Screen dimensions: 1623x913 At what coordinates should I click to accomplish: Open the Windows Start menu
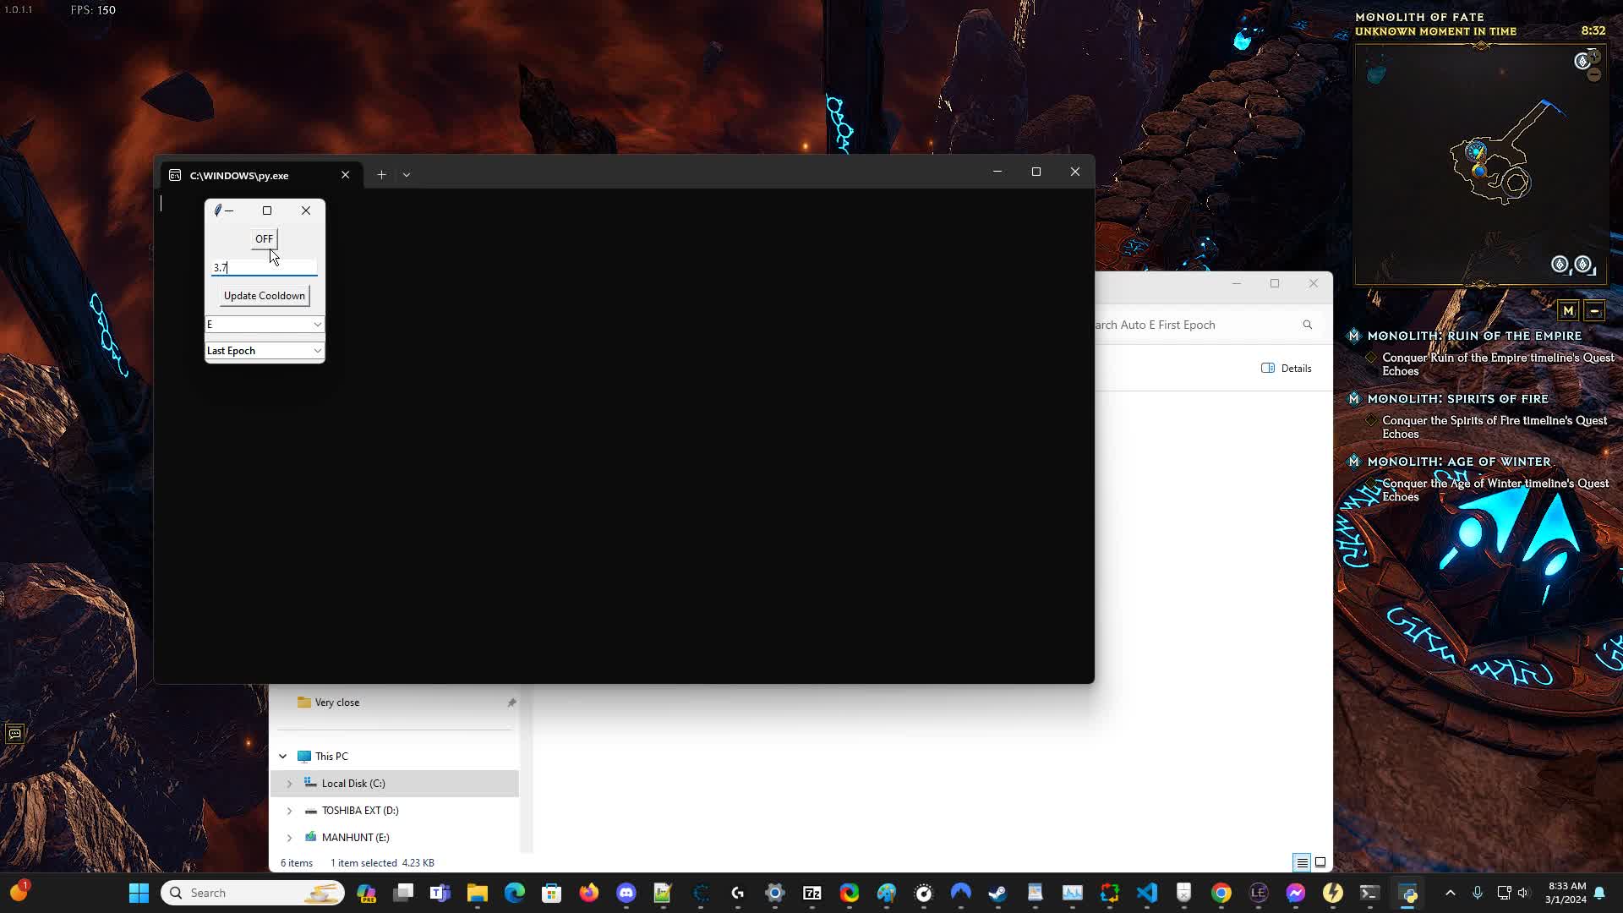coord(138,893)
